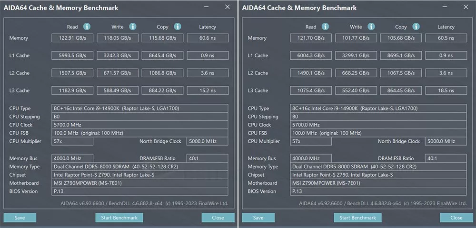
Task: Select L3 Cache latency value 18.5 ns
Action: pos(446,91)
